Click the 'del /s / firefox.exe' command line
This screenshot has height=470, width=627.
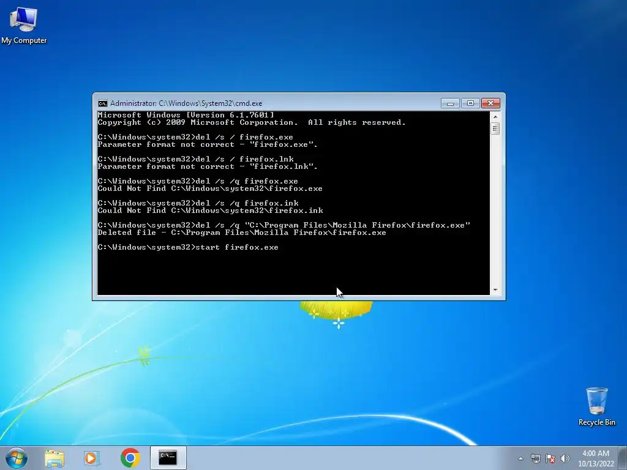point(195,138)
